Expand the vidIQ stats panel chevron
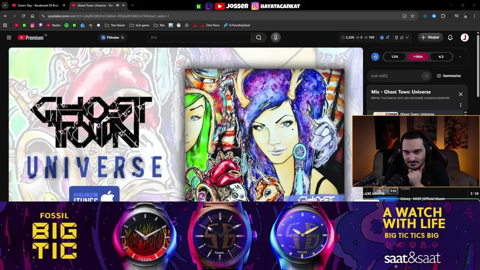480x270 pixels. tap(460, 57)
